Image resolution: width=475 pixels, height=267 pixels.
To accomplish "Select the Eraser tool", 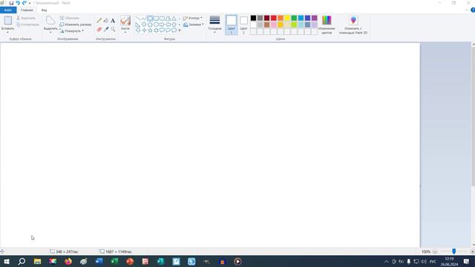I will coord(99,30).
